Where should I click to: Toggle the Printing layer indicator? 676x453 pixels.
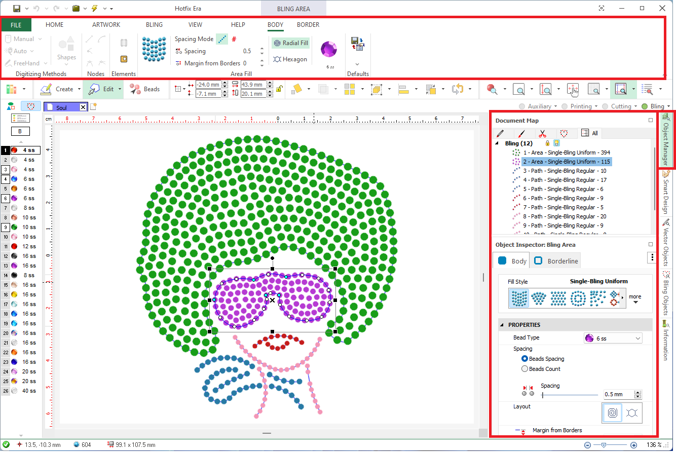pos(566,106)
